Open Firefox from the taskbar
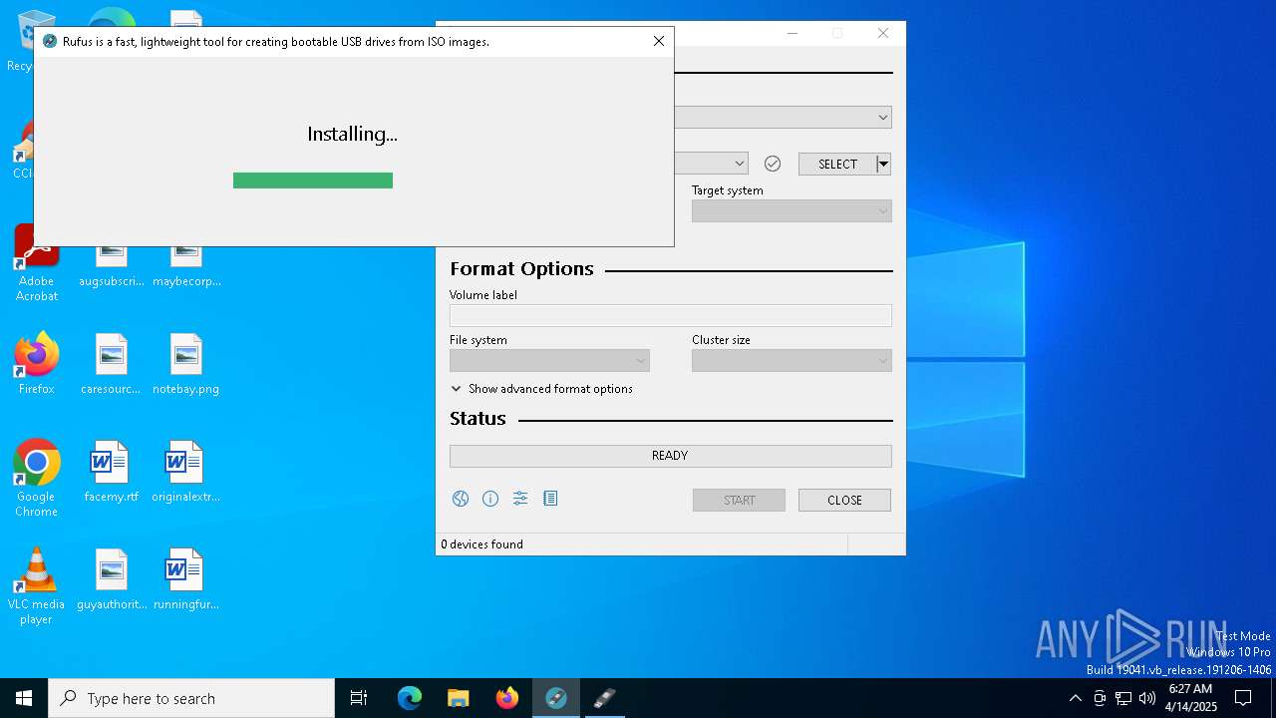The width and height of the screenshot is (1276, 718). click(507, 698)
